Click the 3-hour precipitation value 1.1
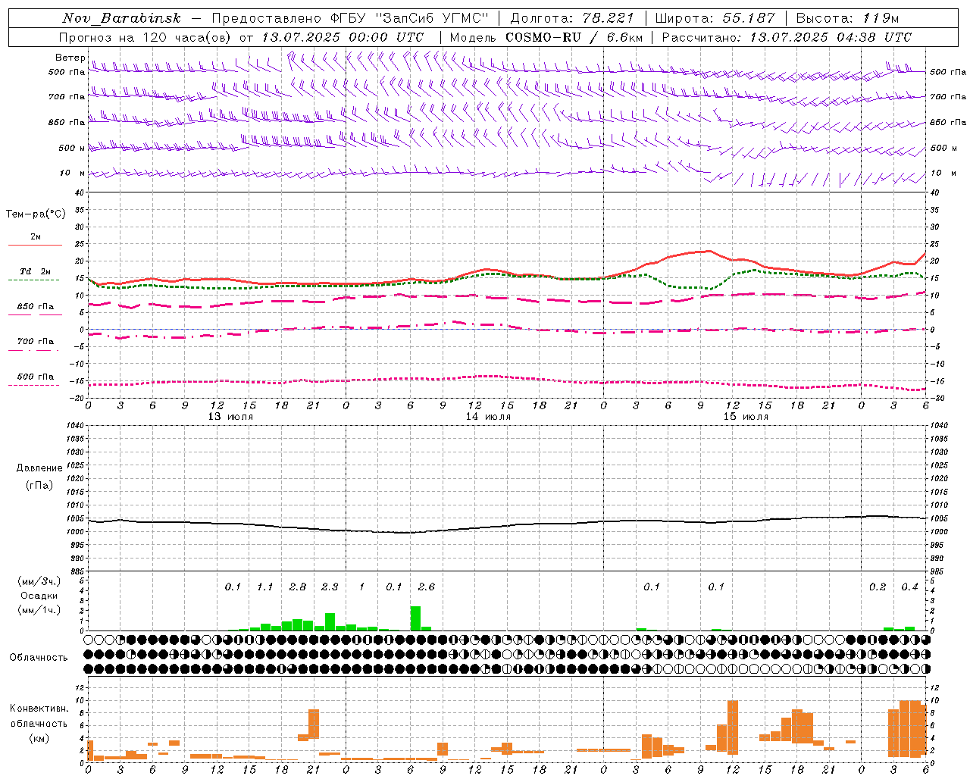Image resolution: width=970 pixels, height=776 pixels. click(265, 587)
